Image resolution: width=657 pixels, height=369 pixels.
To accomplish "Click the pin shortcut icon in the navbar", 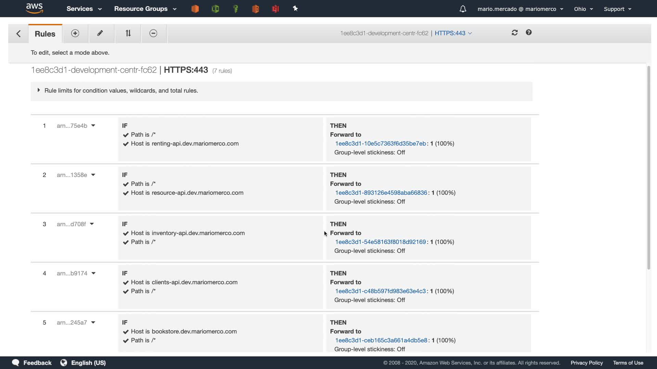I will (x=295, y=9).
